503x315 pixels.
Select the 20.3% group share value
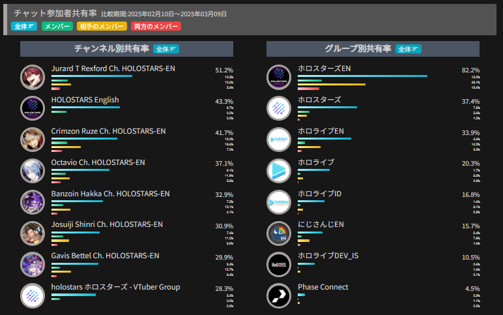[470, 164]
